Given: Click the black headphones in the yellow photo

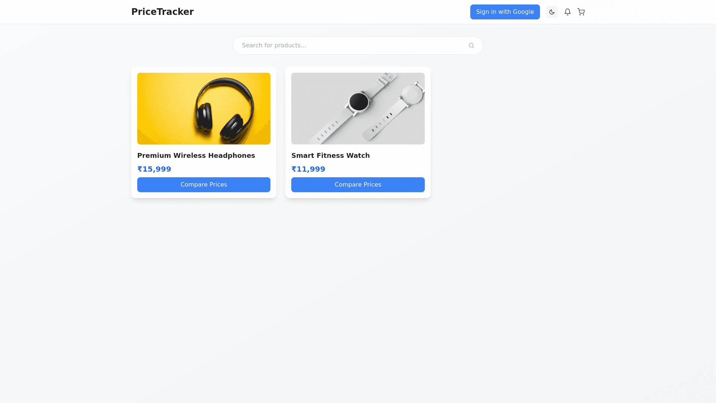Looking at the screenshot, I should pyautogui.click(x=224, y=110).
